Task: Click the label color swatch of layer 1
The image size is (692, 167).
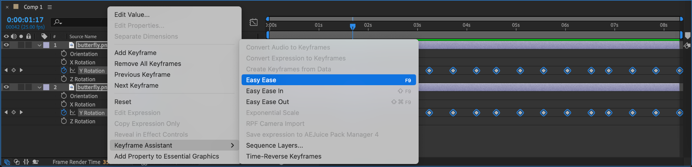Action: [x=46, y=45]
